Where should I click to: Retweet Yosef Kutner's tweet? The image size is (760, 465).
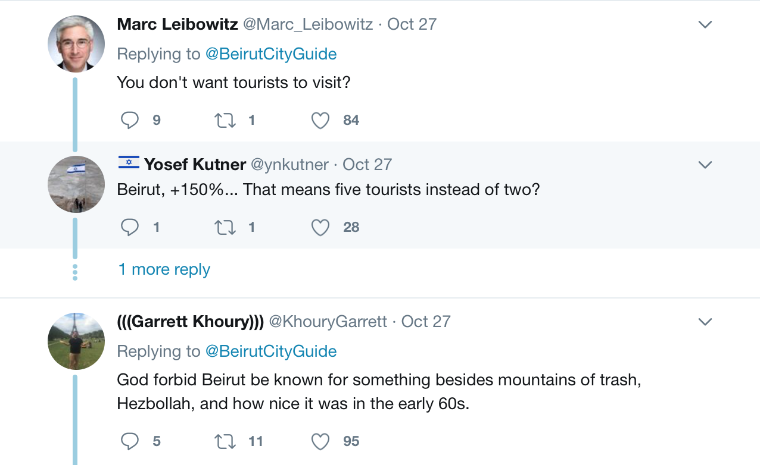coord(225,227)
